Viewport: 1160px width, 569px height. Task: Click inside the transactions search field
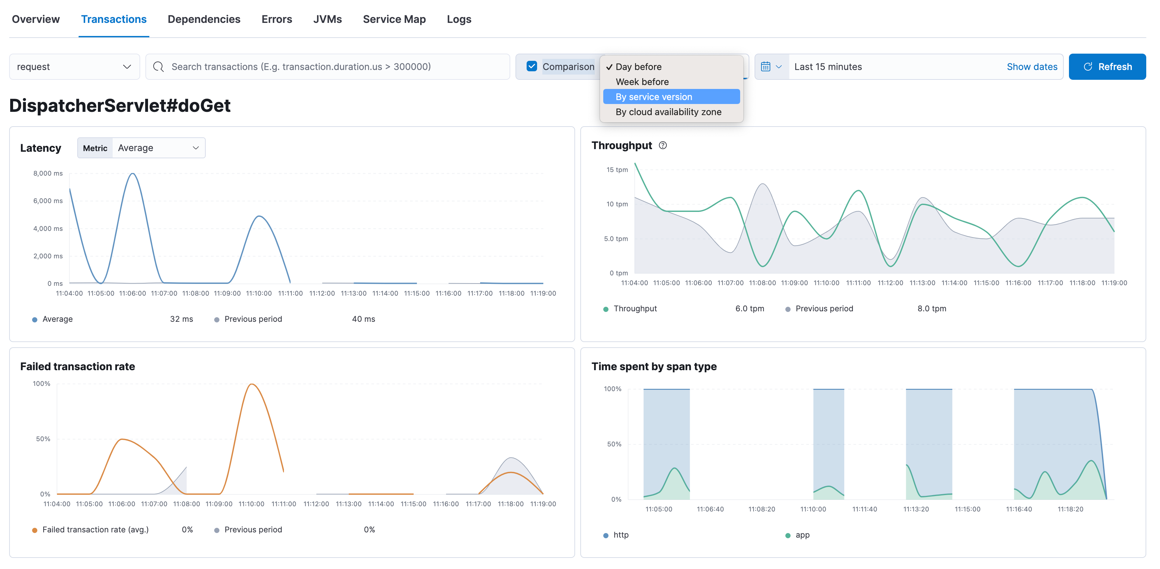[x=315, y=67]
